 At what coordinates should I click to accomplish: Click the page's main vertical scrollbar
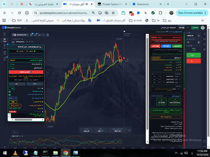tap(208, 82)
